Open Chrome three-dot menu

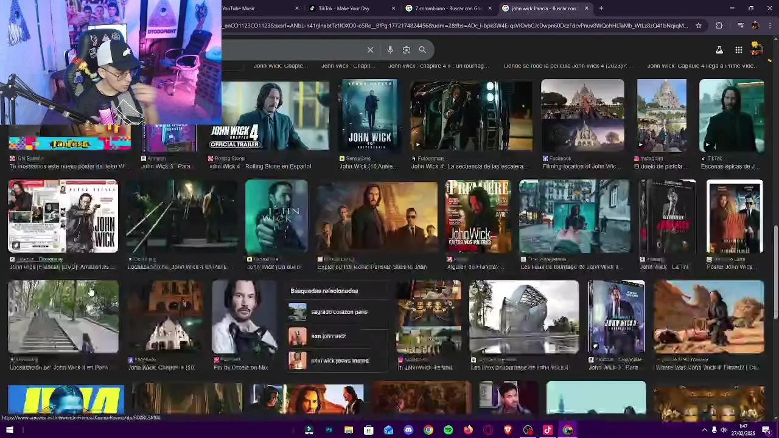click(x=769, y=26)
